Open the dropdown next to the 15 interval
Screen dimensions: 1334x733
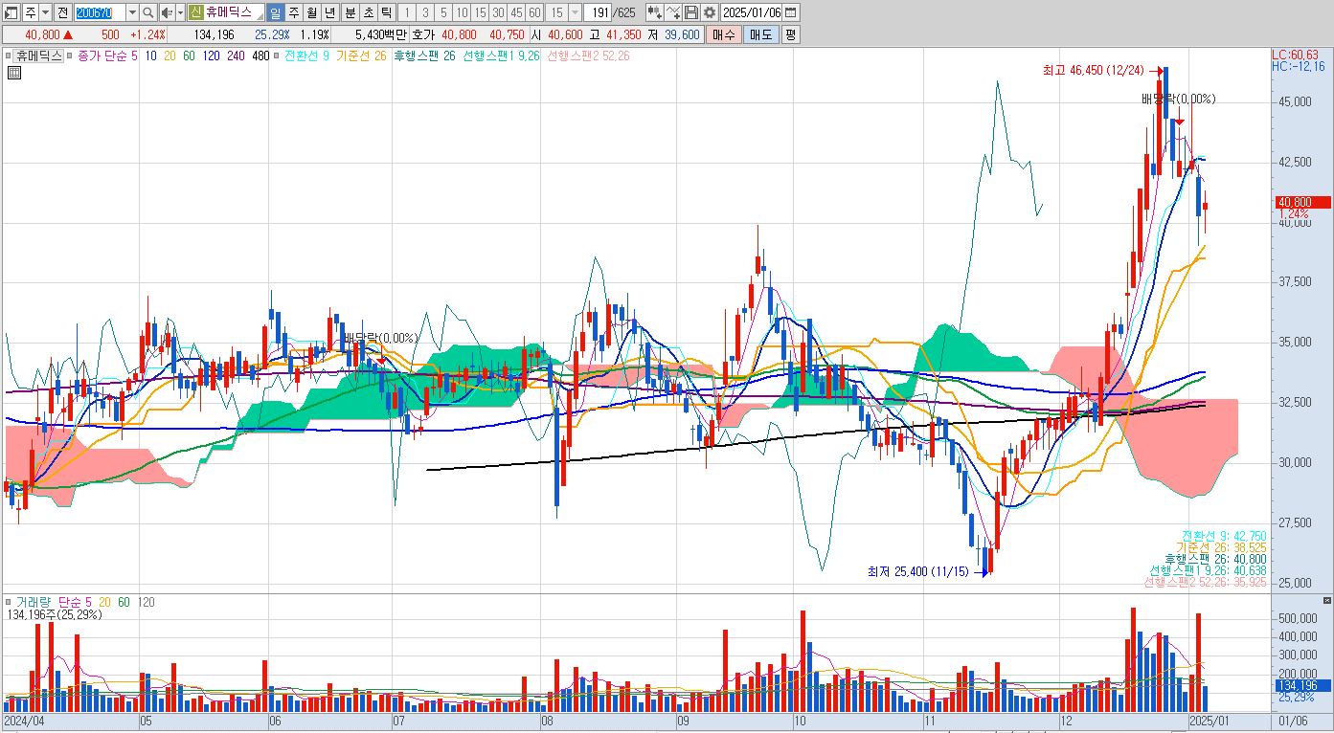pos(575,12)
